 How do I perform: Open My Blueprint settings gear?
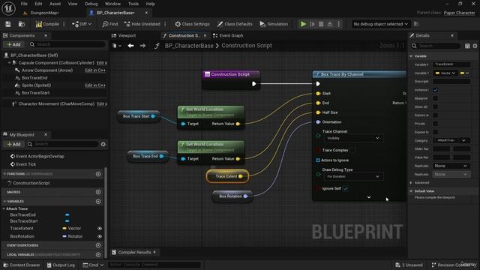[x=103, y=144]
